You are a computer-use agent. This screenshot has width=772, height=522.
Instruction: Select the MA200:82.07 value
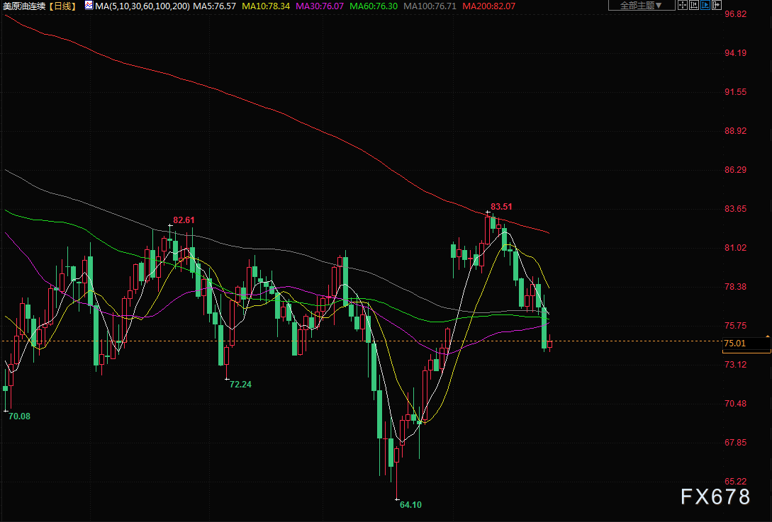tap(489, 6)
